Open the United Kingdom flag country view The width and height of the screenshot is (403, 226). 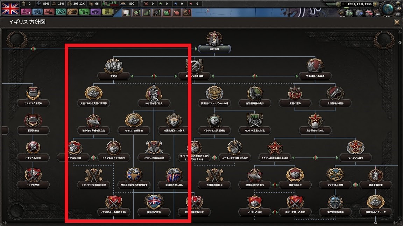pos(10,8)
